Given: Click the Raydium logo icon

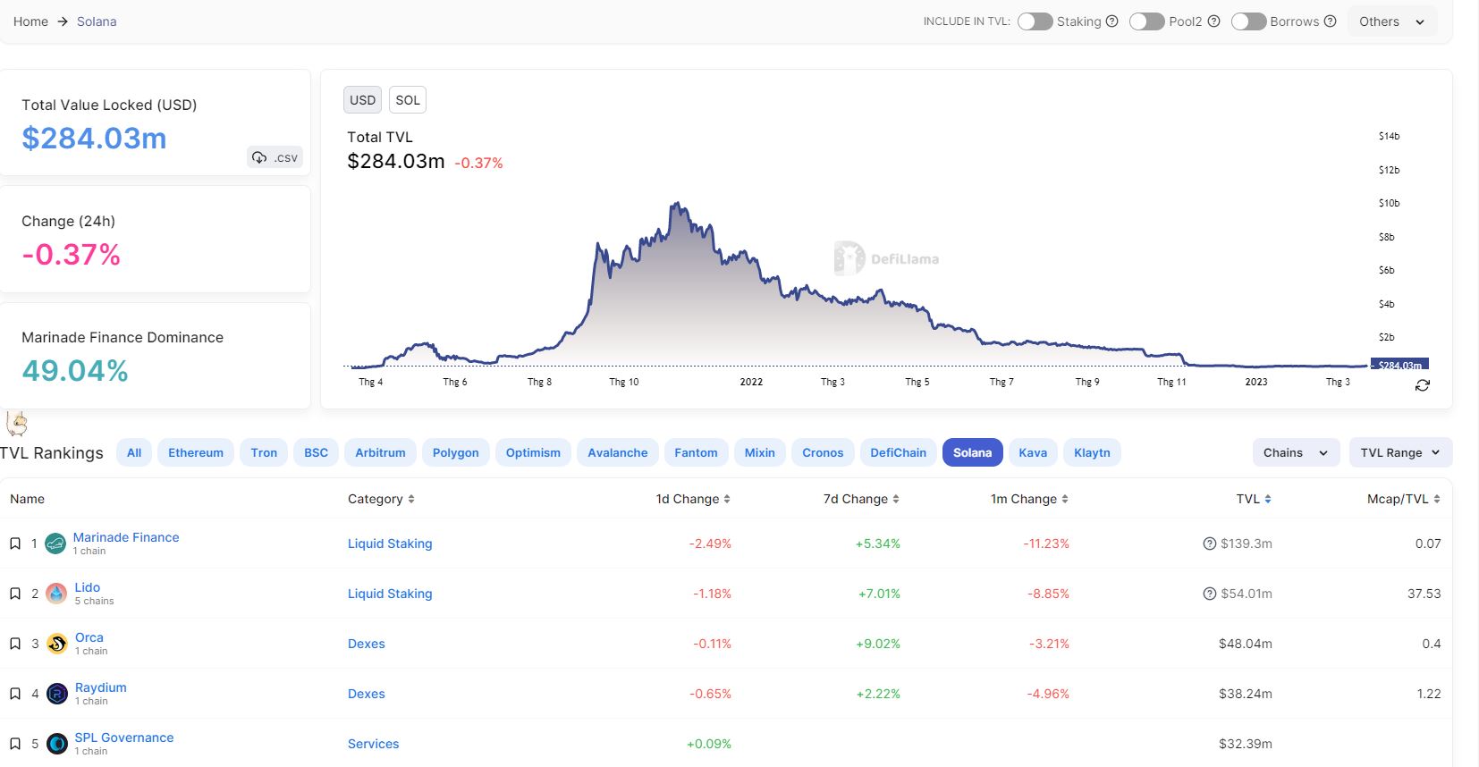Looking at the screenshot, I should [57, 694].
